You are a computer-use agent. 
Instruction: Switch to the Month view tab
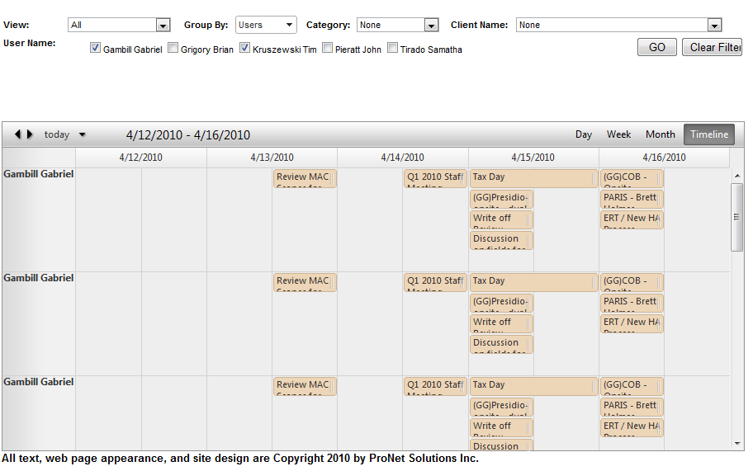[x=660, y=134]
